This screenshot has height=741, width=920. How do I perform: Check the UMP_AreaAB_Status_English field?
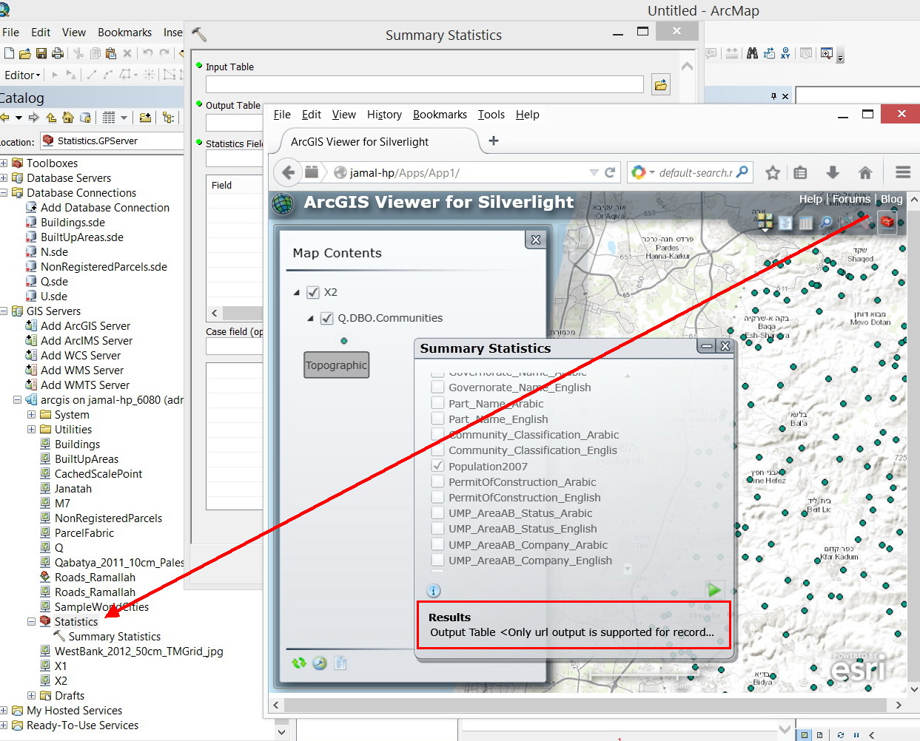(x=437, y=528)
